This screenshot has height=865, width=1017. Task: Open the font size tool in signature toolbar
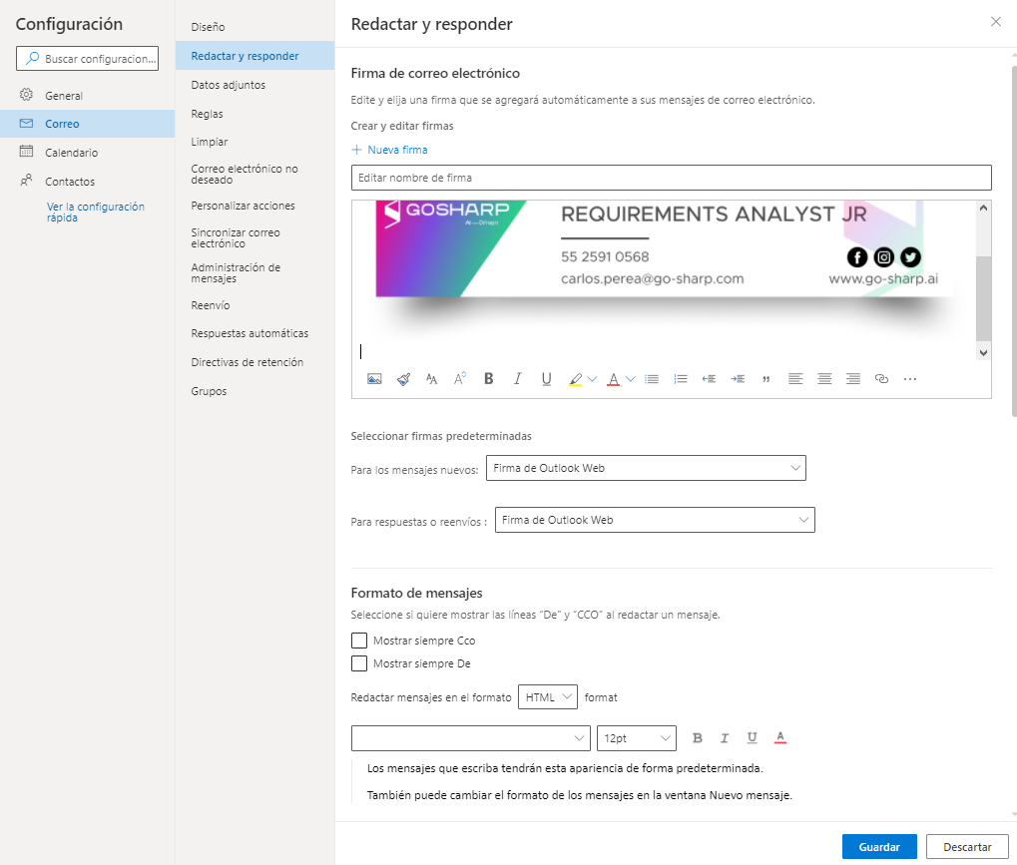tap(431, 379)
